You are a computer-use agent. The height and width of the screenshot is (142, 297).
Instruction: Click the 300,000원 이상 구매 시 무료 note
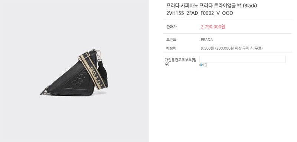coord(239,48)
